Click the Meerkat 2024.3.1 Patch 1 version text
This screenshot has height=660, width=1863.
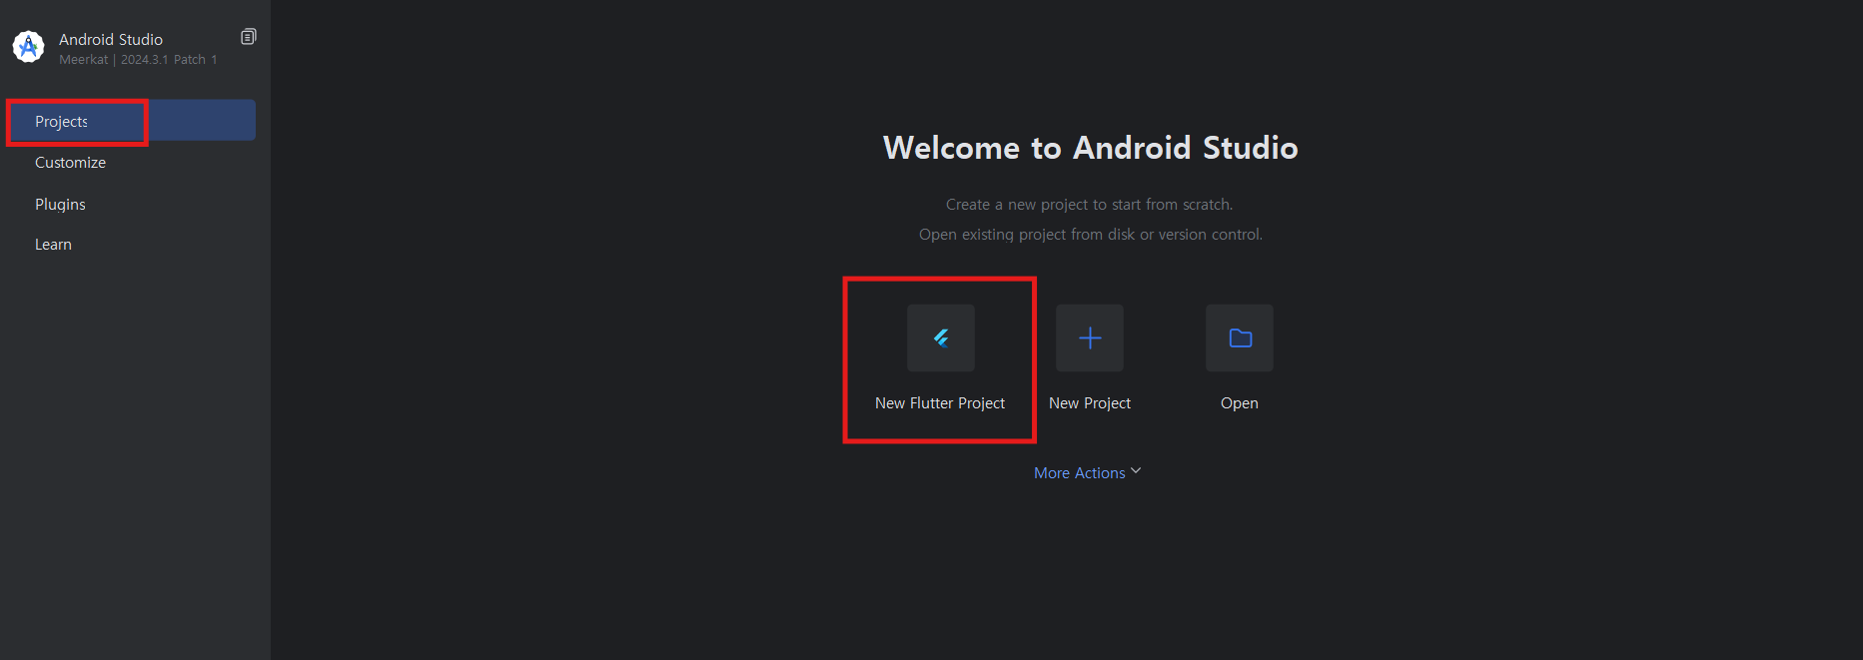coord(138,60)
